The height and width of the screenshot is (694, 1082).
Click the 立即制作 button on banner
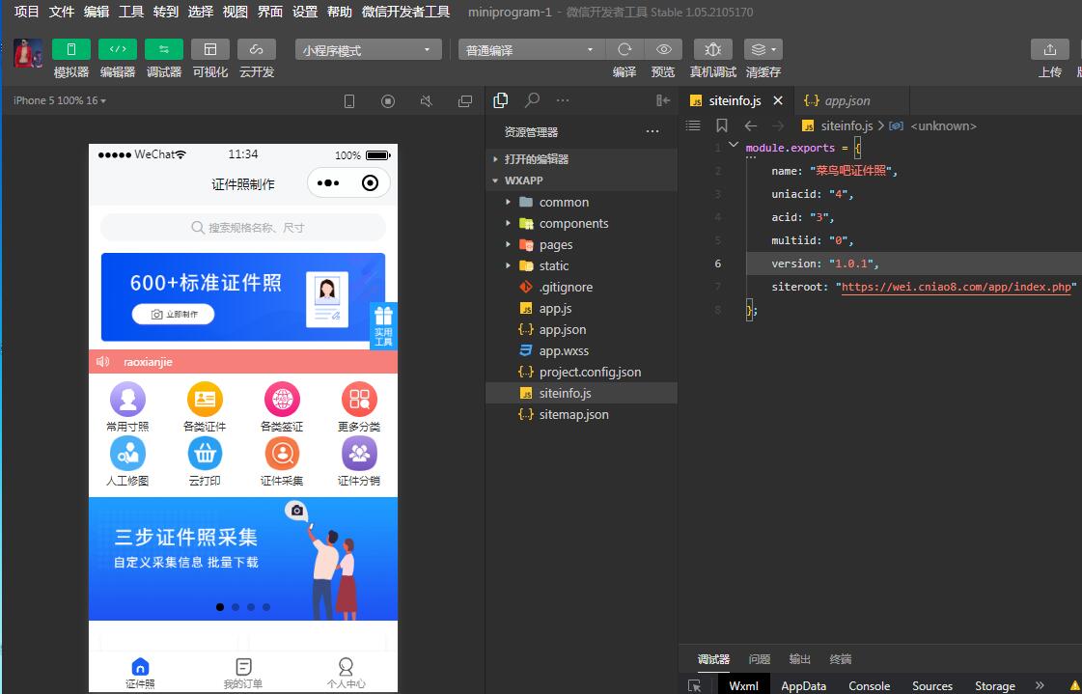click(174, 314)
